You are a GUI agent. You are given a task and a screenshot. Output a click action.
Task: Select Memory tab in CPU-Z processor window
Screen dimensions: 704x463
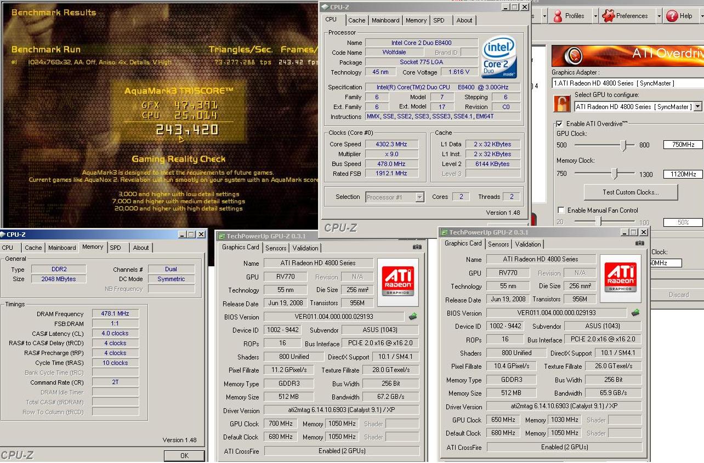point(416,20)
